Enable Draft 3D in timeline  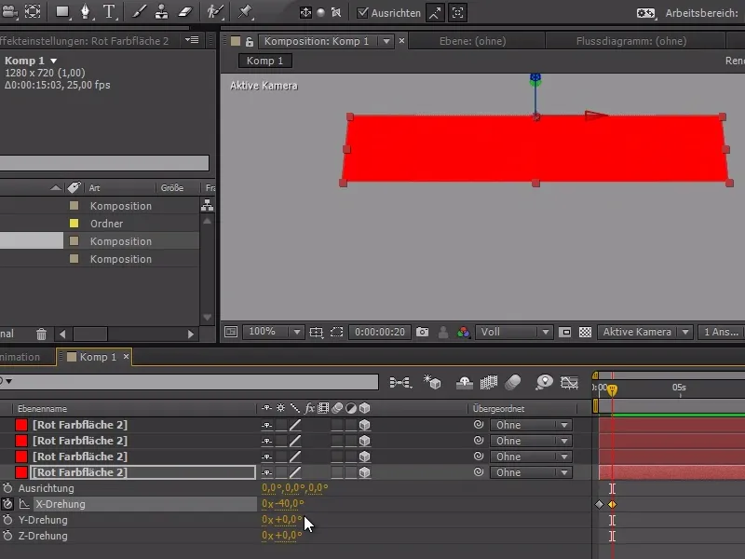(432, 382)
